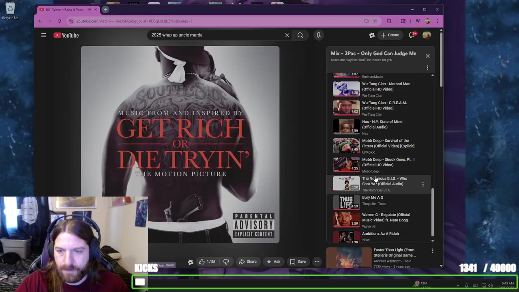Click the page vertical scrollbar thumb
The width and height of the screenshot is (519, 292).
click(x=441, y=59)
